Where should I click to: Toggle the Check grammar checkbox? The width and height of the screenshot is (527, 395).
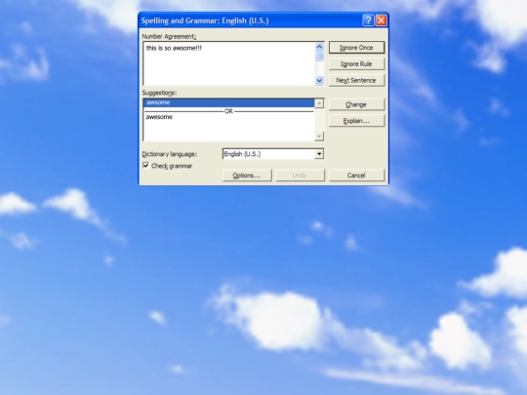click(x=145, y=165)
